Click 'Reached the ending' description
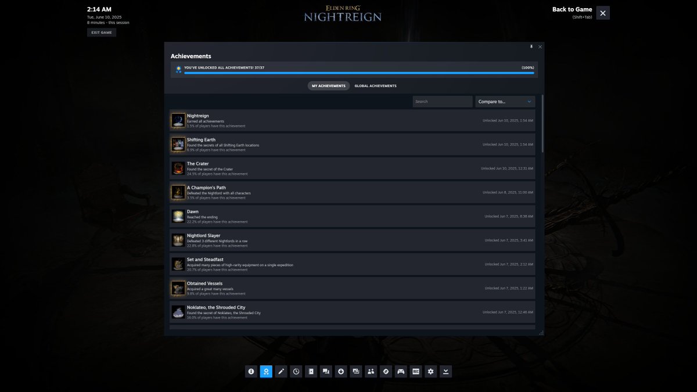The height and width of the screenshot is (392, 697). (201, 217)
